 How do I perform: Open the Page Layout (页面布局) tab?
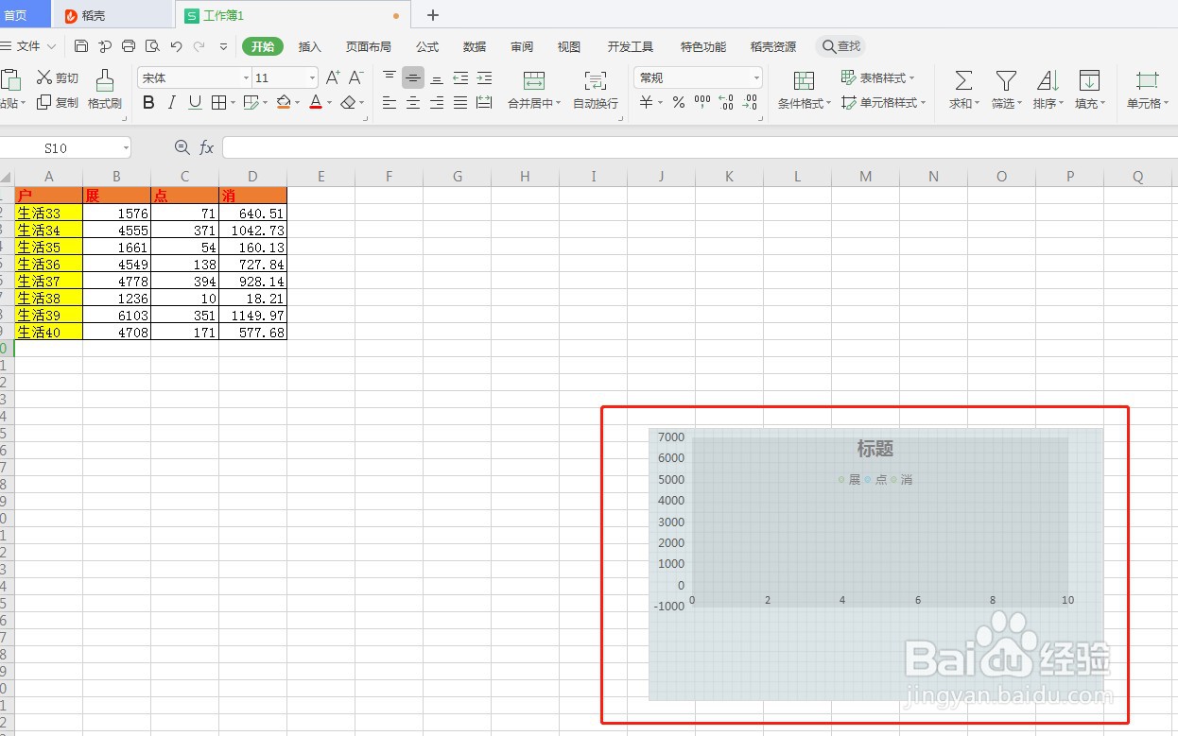pos(369,46)
